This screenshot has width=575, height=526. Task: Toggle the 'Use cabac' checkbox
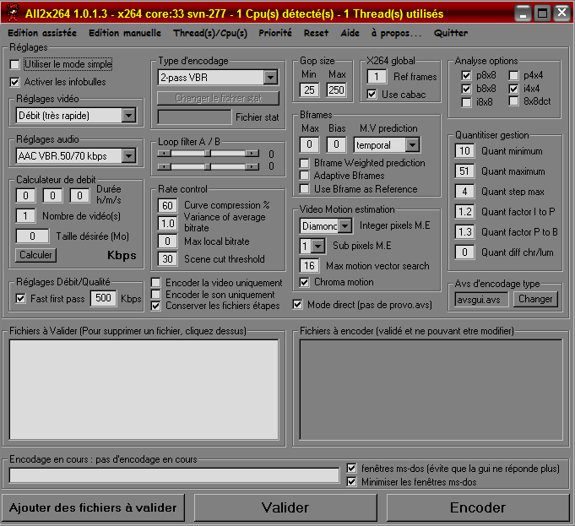pyautogui.click(x=372, y=94)
